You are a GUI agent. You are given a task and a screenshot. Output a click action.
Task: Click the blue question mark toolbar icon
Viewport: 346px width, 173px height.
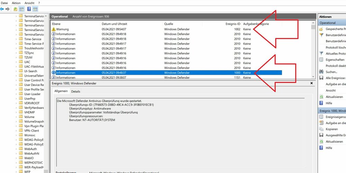click(x=29, y=9)
